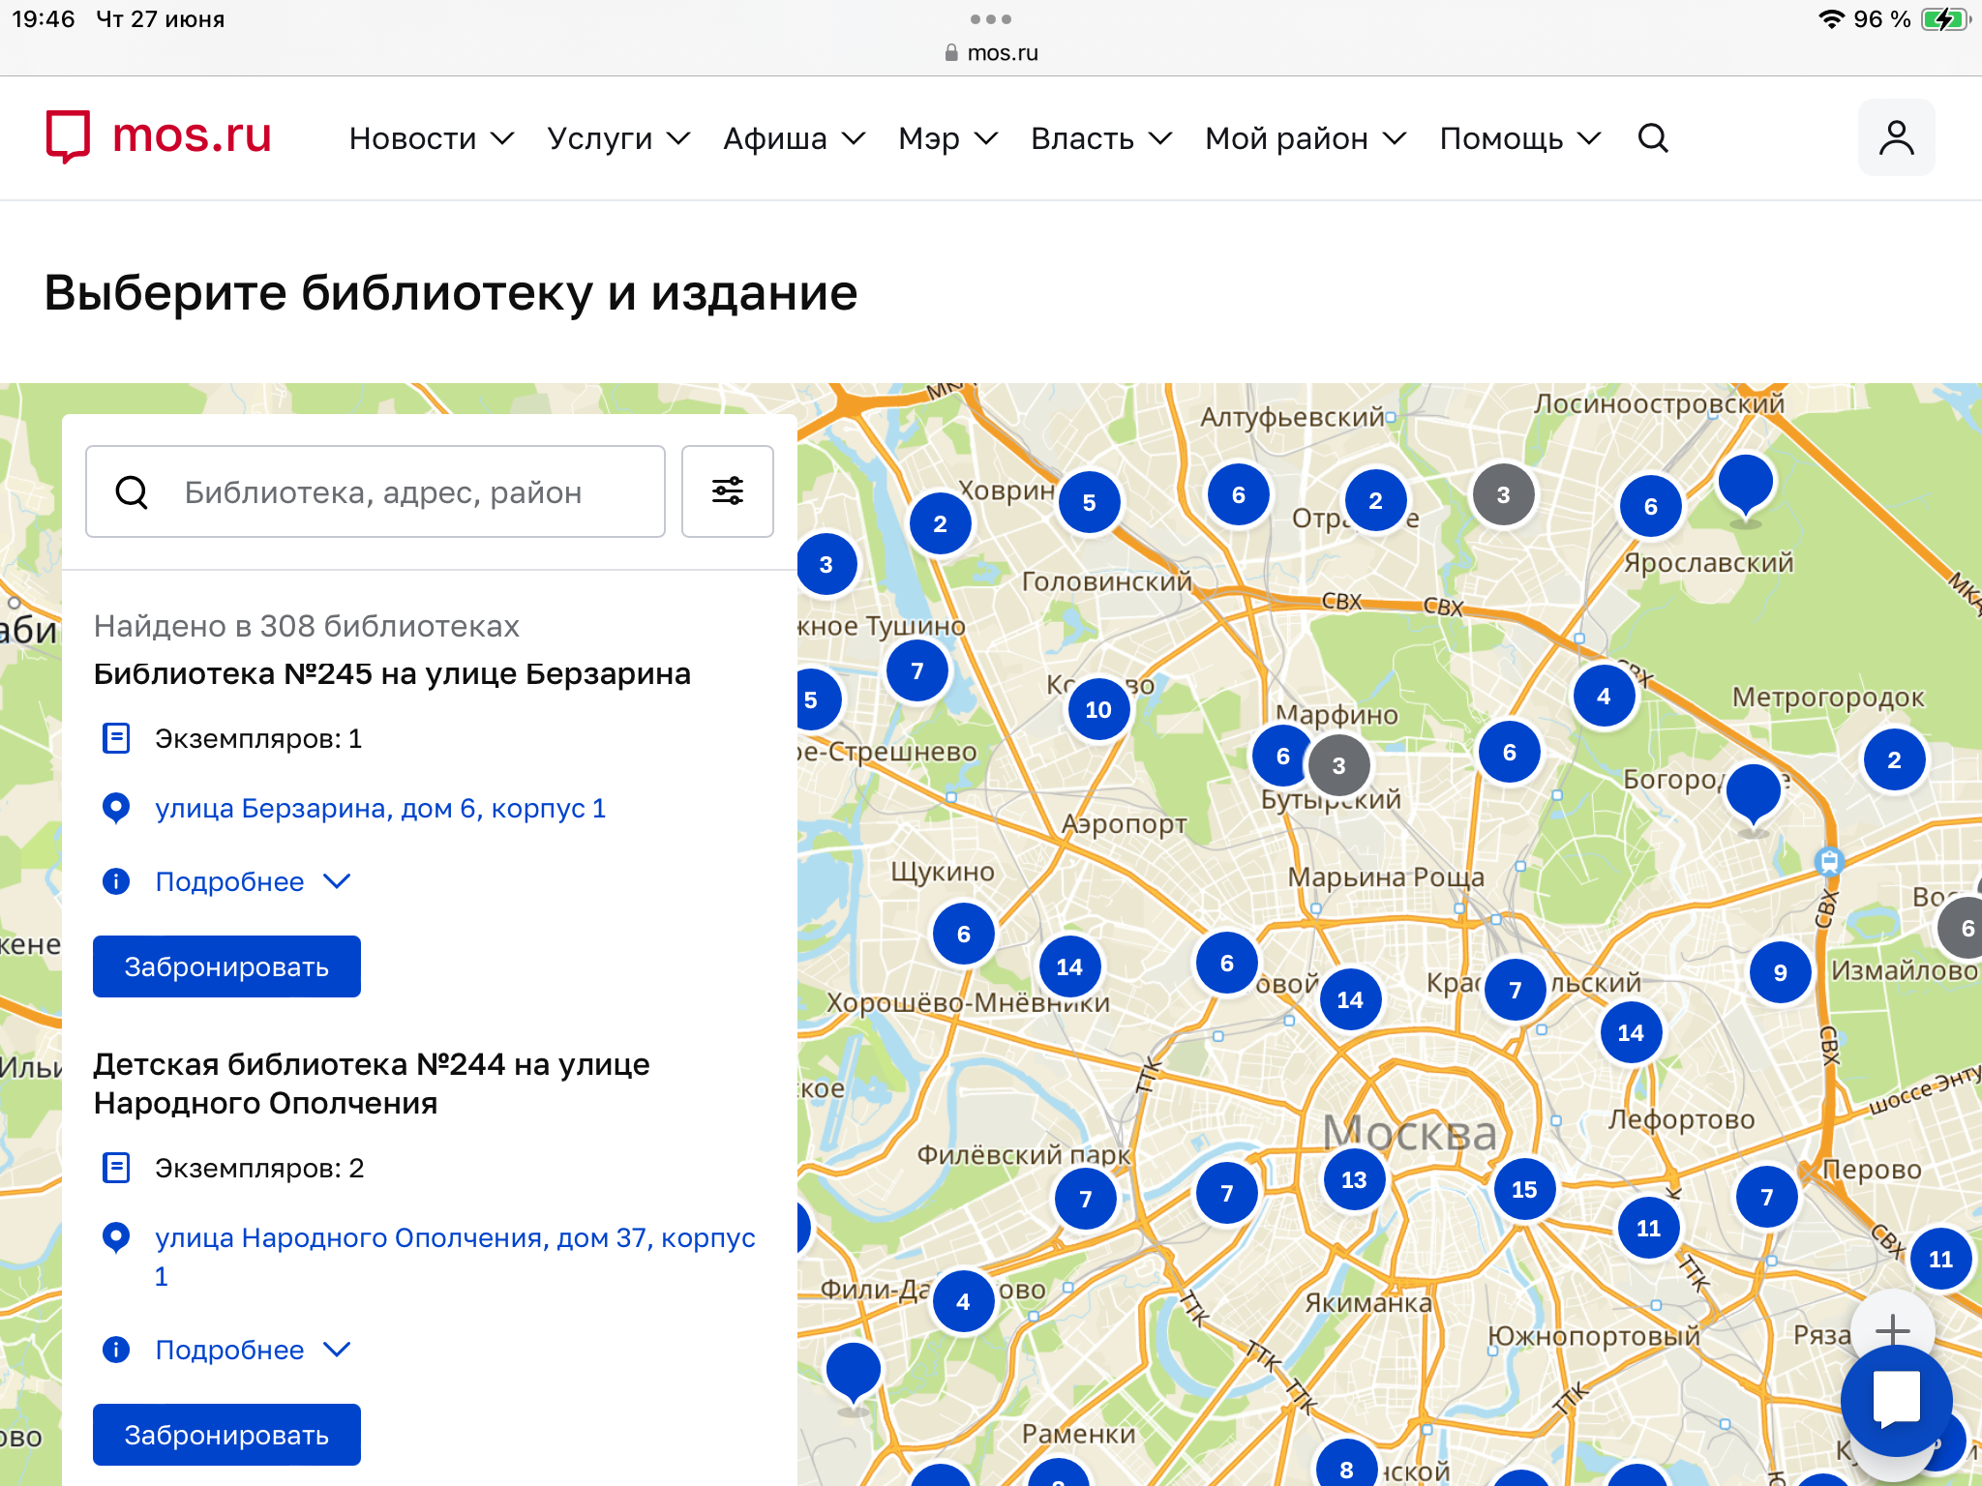Click the location pin icon for улица Берзарина
The image size is (1982, 1486).
116,808
